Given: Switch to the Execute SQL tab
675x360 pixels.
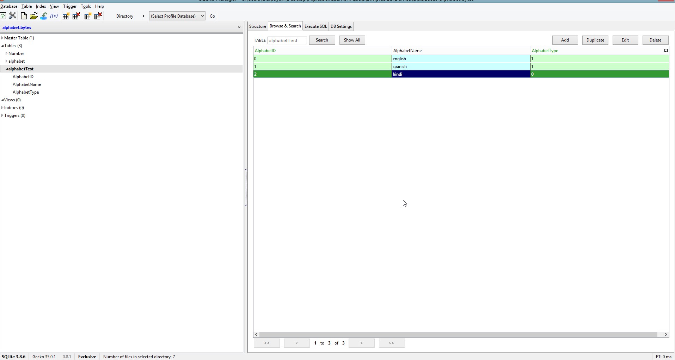Looking at the screenshot, I should [315, 26].
